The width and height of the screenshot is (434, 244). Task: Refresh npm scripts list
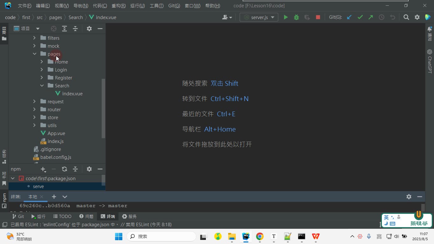coord(64,169)
